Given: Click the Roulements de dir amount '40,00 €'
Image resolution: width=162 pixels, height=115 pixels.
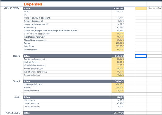Looking at the screenshot, I should coord(118,75).
